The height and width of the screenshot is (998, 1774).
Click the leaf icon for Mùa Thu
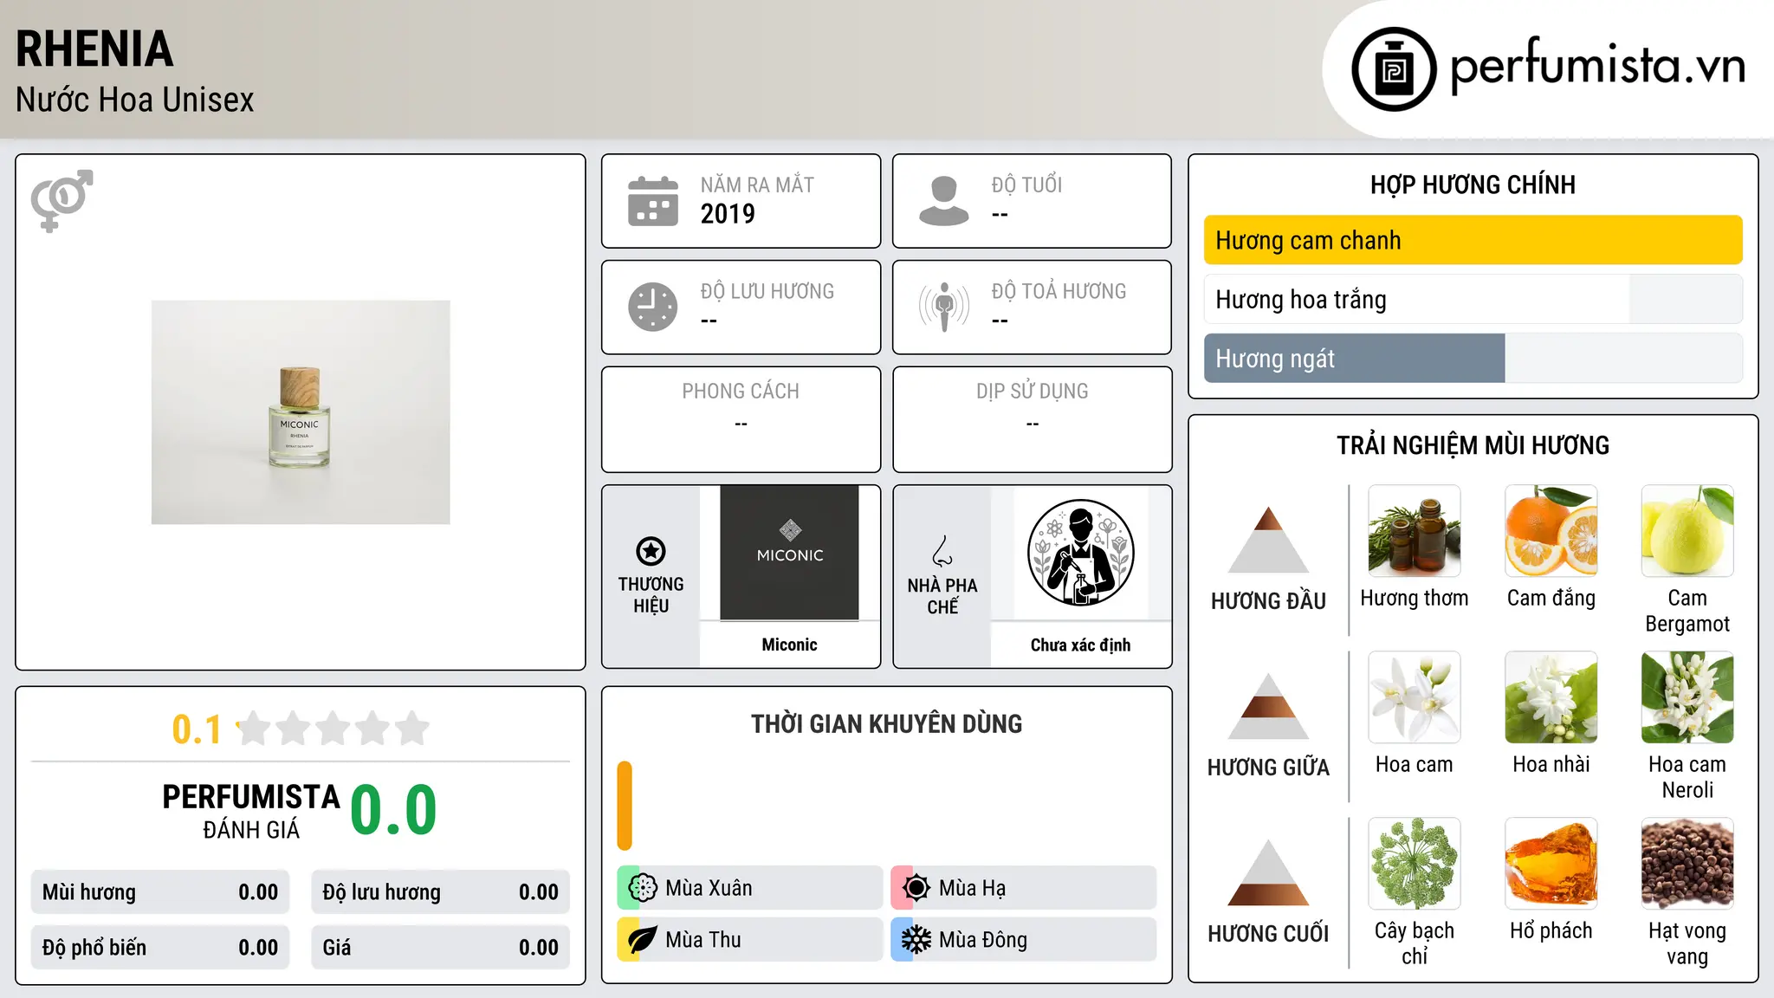tap(643, 940)
